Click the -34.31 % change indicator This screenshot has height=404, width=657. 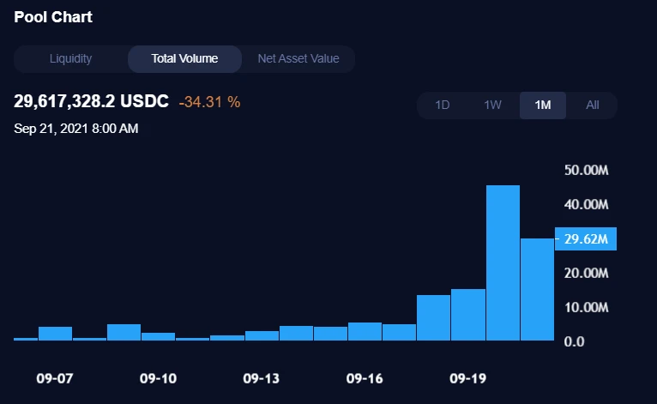tap(209, 102)
